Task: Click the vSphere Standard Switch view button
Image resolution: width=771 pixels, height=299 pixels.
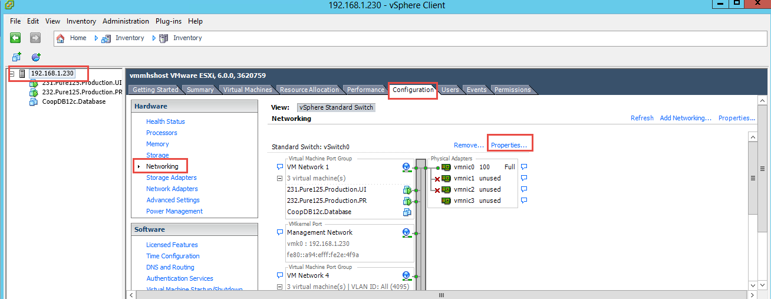Action: (336, 107)
